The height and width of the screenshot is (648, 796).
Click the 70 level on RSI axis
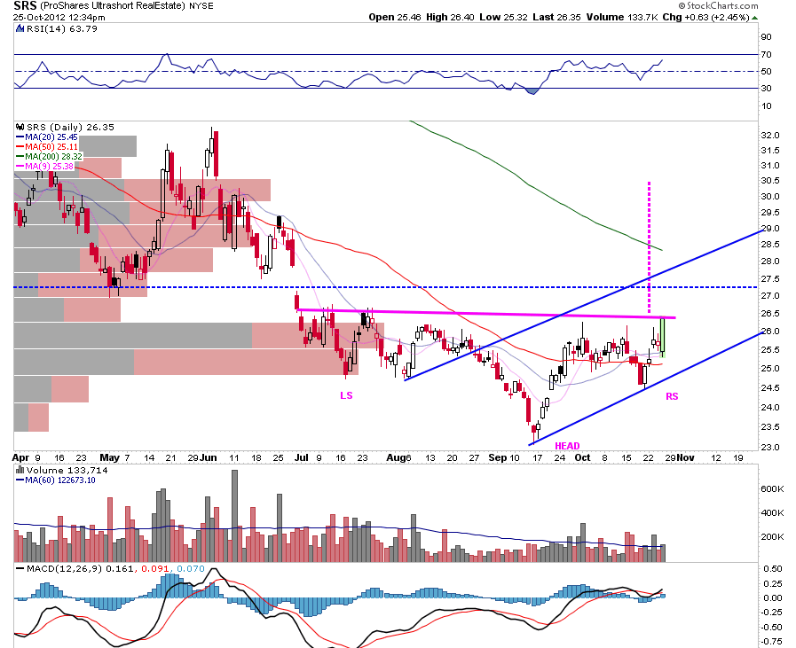click(x=766, y=55)
